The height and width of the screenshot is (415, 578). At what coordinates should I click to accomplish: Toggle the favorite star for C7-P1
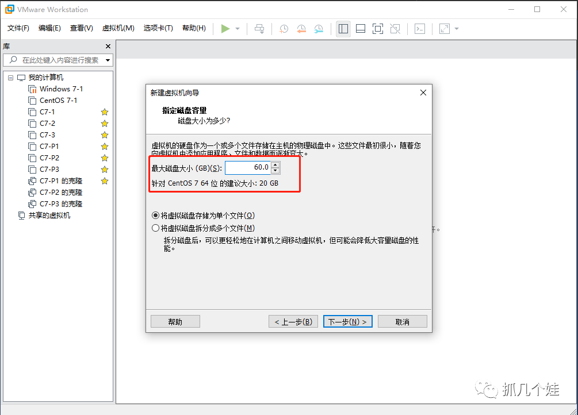coord(105,147)
